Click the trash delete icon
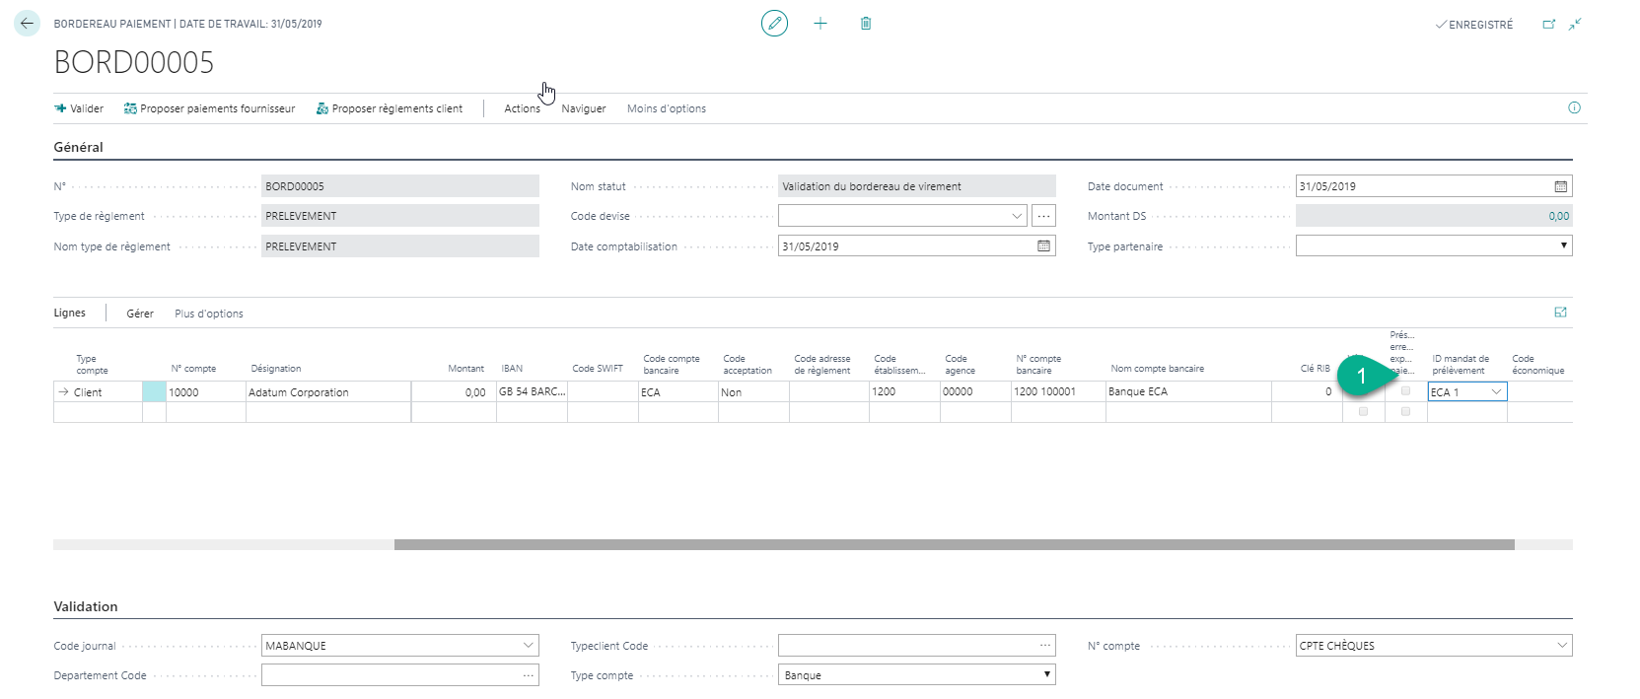Viewport: 1640px width, 699px height. [866, 24]
